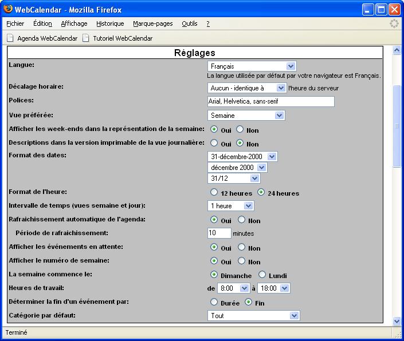Viewport: 404px width, 341px height.
Task: Expand the Vue préférée dropdown showing Semaine
Action: point(246,115)
